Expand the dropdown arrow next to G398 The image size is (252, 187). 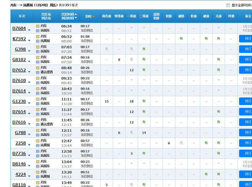click(x=29, y=50)
